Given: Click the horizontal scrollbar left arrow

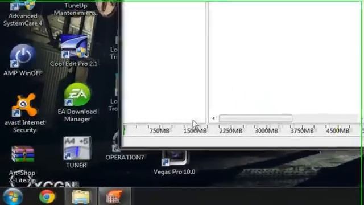Looking at the screenshot, I should tap(213, 118).
